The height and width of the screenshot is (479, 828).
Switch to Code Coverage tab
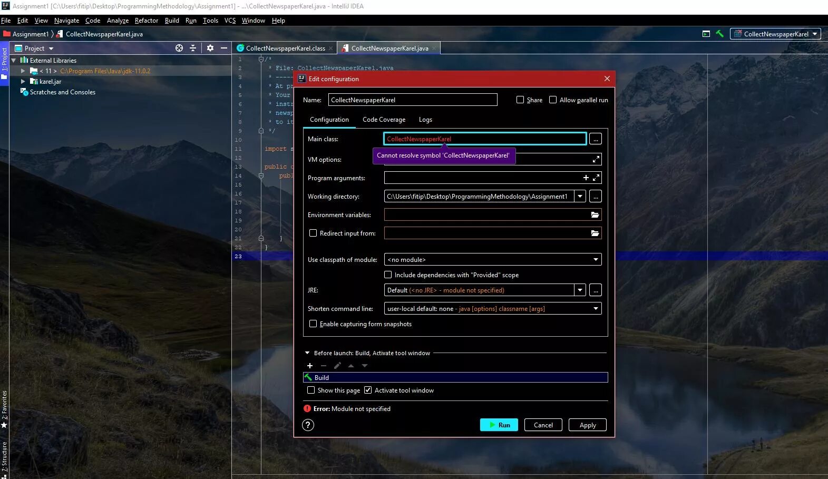384,120
